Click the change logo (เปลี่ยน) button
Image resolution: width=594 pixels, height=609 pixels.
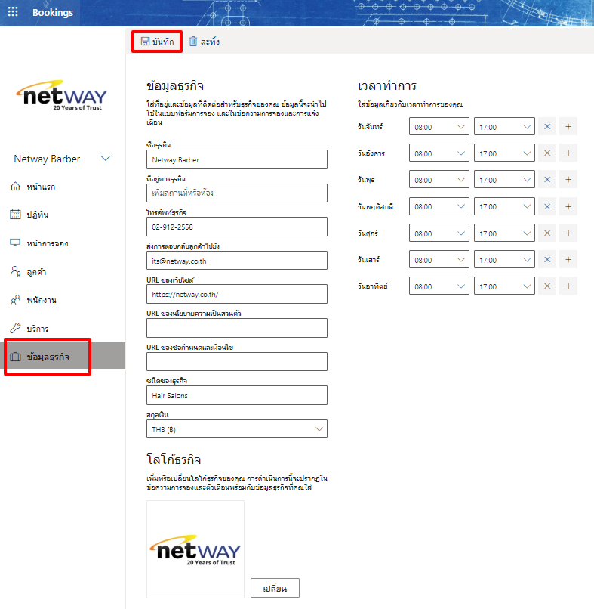click(x=275, y=588)
